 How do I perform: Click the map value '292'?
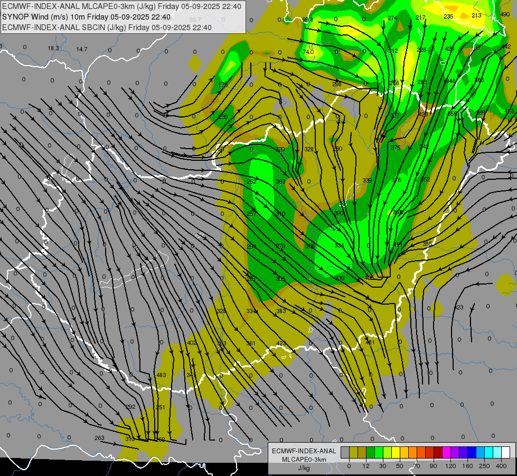[130, 407]
